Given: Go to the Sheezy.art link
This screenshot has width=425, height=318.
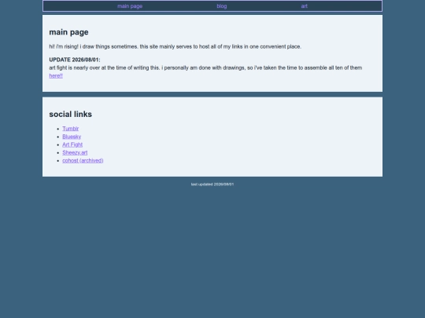Looking at the screenshot, I should (x=75, y=152).
